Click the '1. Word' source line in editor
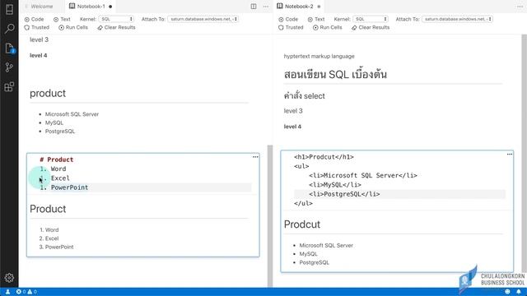The image size is (527, 296). tap(53, 169)
